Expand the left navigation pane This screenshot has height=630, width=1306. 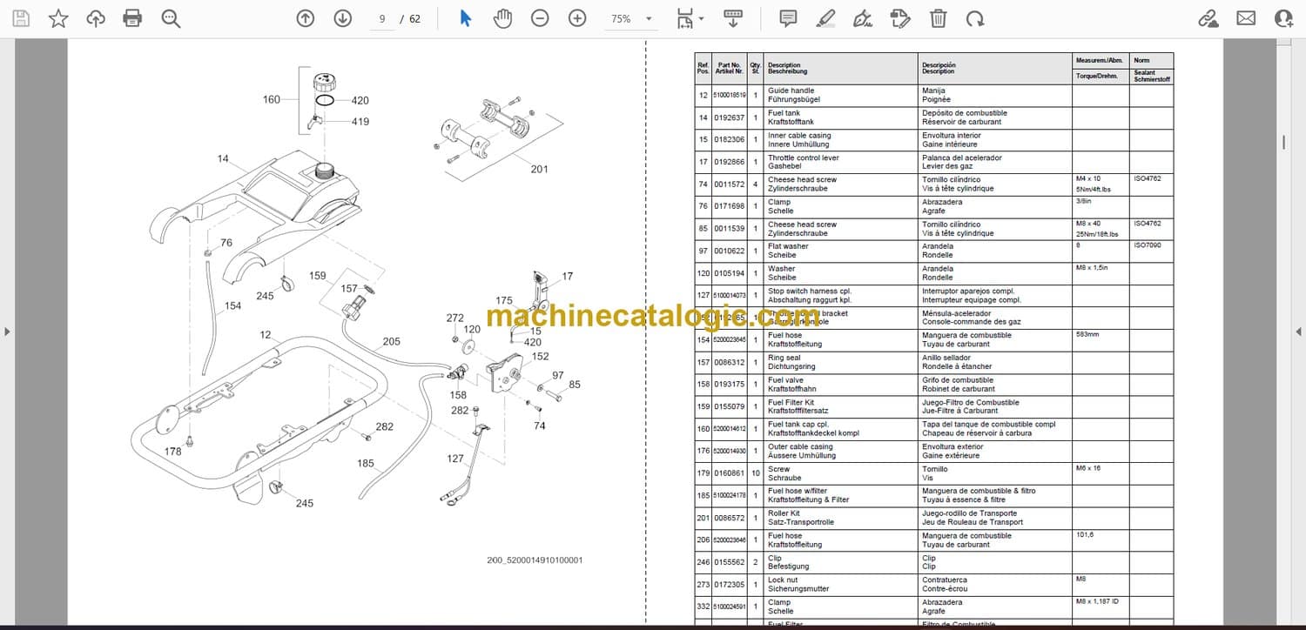click(x=8, y=332)
